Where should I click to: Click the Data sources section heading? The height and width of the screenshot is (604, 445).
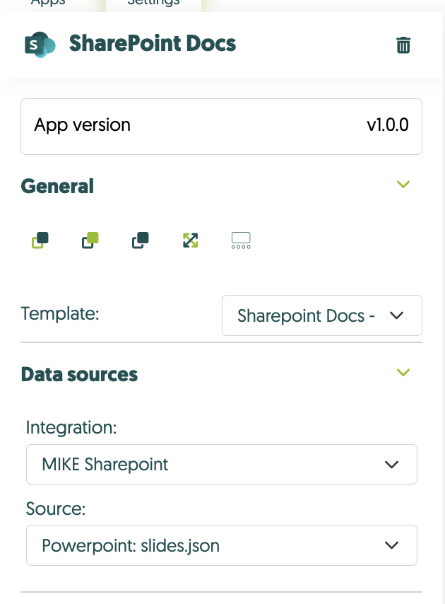coord(79,374)
